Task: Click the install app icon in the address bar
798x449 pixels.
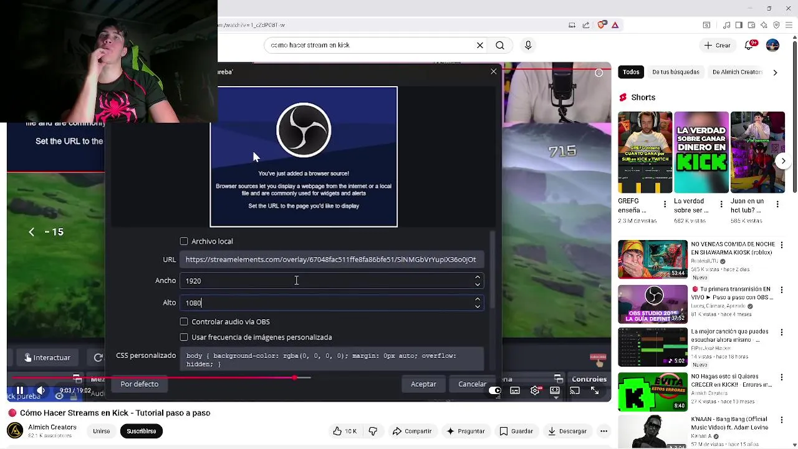Action: tap(572, 25)
